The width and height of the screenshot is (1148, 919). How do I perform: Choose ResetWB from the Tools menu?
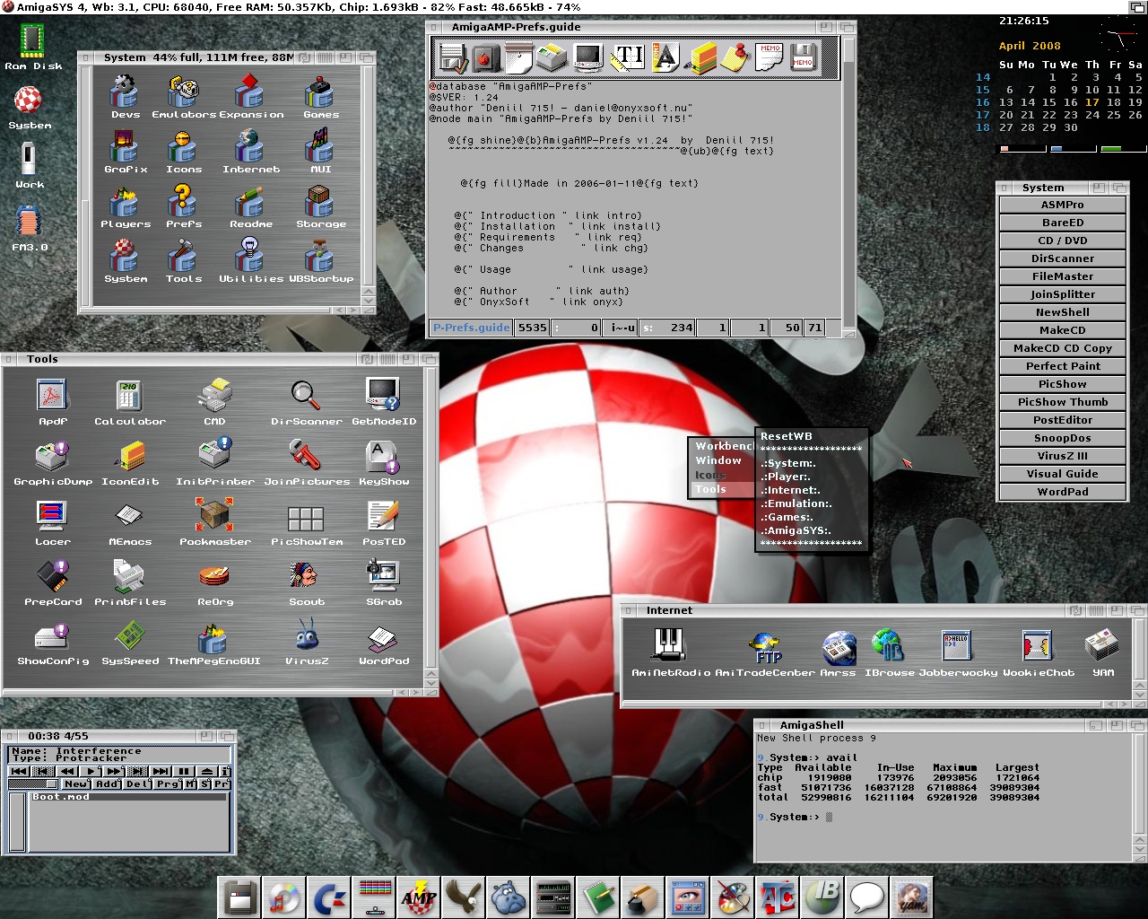click(787, 436)
